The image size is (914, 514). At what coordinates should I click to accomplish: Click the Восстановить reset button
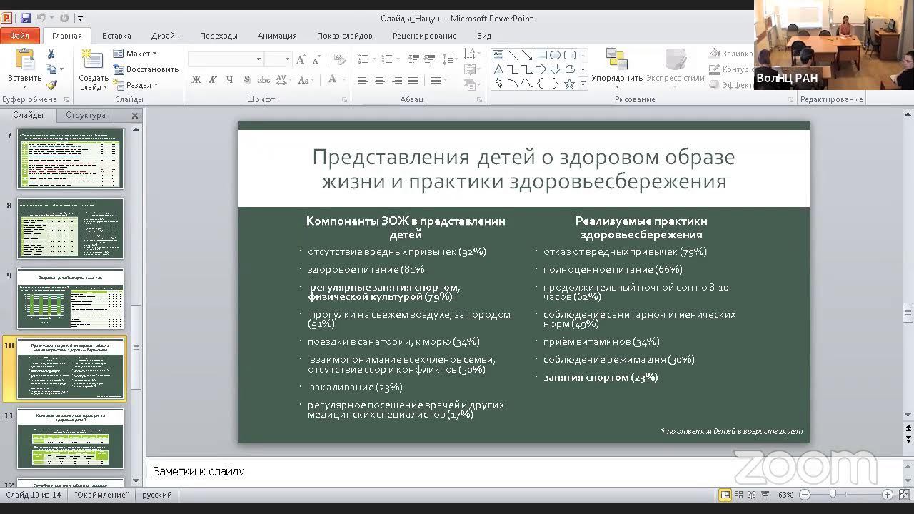tap(146, 69)
